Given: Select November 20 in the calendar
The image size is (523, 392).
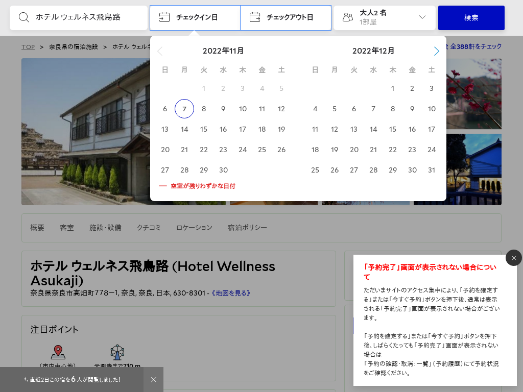Looking at the screenshot, I should tap(165, 150).
